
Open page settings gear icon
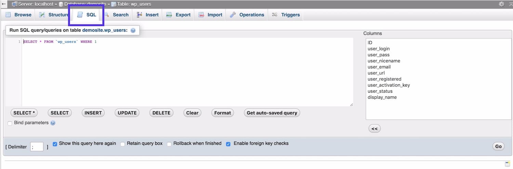[x=501, y=4]
